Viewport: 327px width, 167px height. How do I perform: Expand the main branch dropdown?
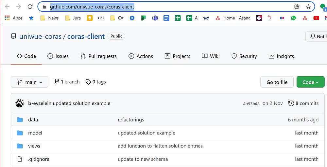tap(29, 82)
